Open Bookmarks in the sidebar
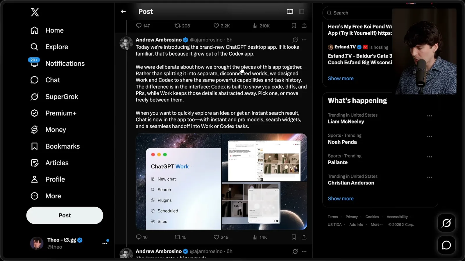Screen dimensions: 465x261 pyautogui.click(x=55, y=146)
